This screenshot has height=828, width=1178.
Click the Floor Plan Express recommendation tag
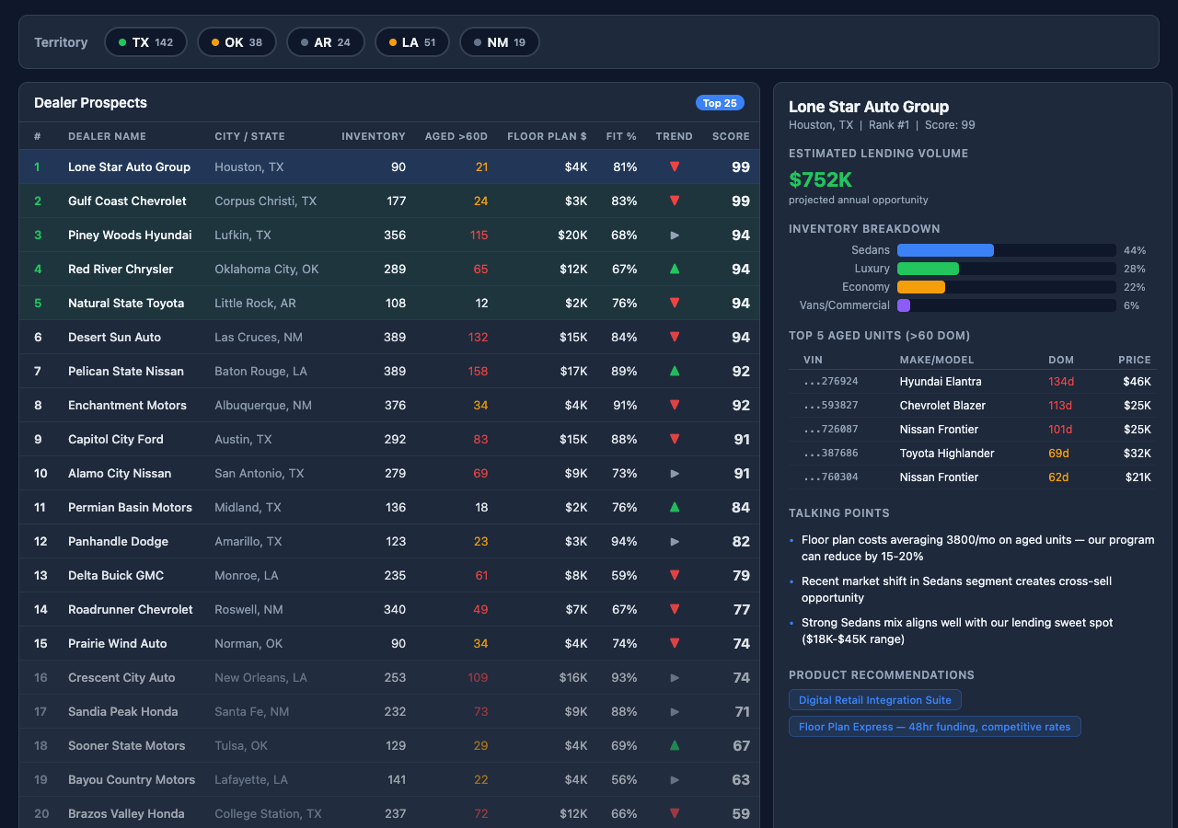click(x=934, y=727)
